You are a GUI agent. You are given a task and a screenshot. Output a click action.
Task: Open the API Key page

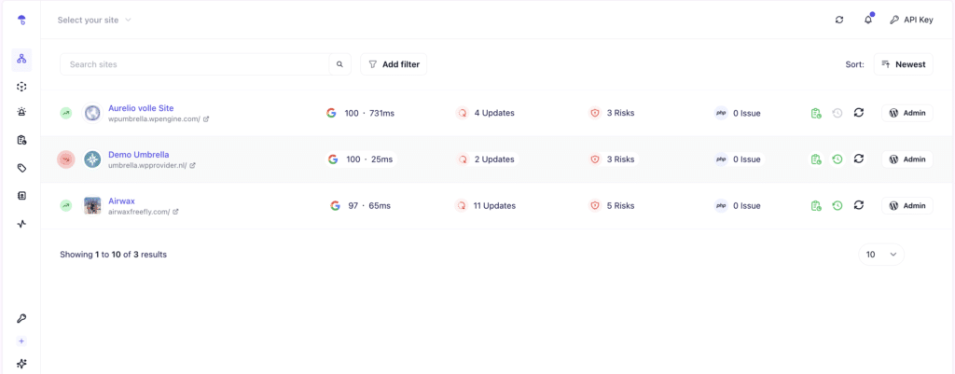(x=911, y=20)
